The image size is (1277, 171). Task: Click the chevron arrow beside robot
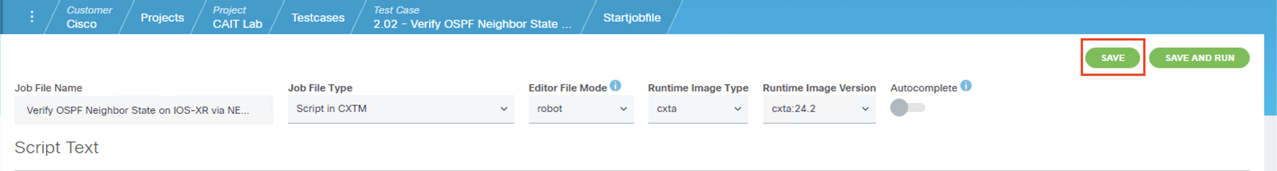tap(623, 109)
